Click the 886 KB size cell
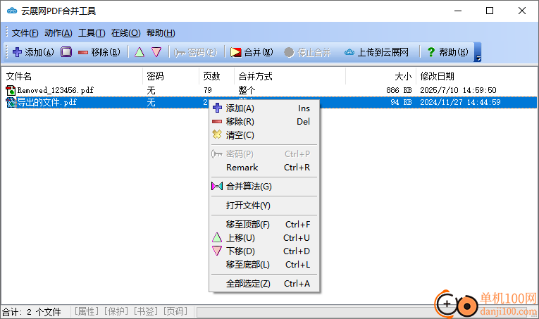 point(399,90)
